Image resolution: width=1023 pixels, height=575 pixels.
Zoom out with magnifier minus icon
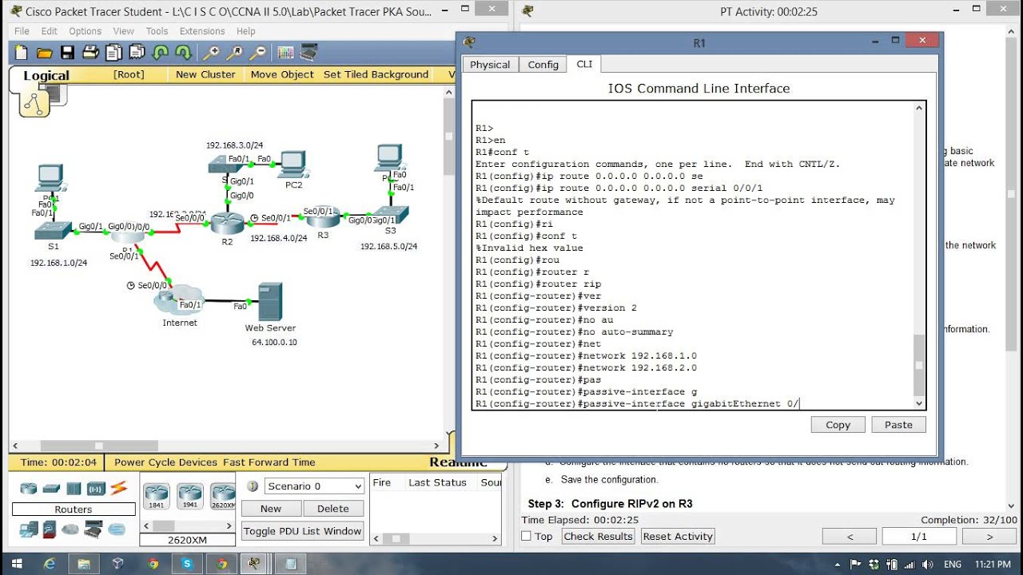(257, 53)
